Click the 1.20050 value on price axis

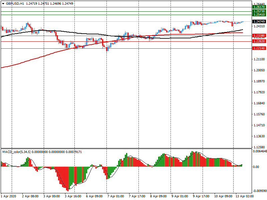tap(259, 70)
